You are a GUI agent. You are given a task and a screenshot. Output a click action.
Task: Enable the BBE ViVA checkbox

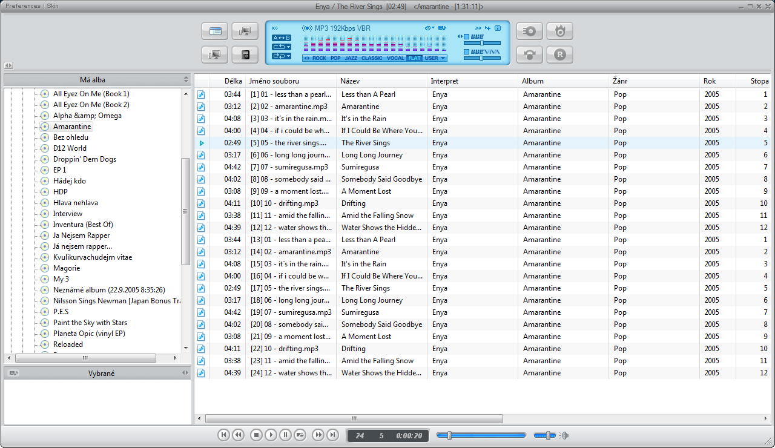click(467, 52)
